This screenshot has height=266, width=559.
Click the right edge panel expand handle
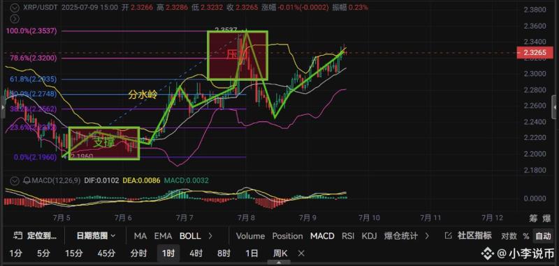coord(555,107)
